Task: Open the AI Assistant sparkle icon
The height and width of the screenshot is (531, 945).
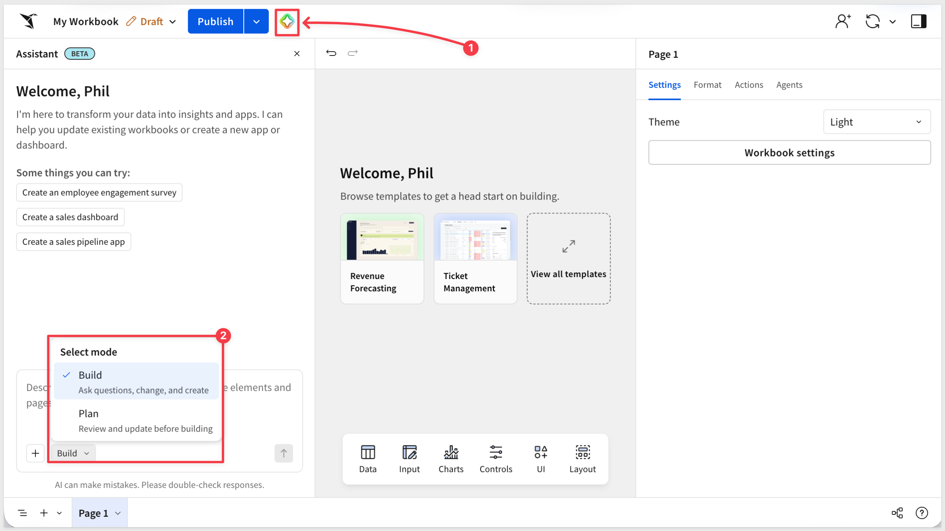Action: coord(287,22)
